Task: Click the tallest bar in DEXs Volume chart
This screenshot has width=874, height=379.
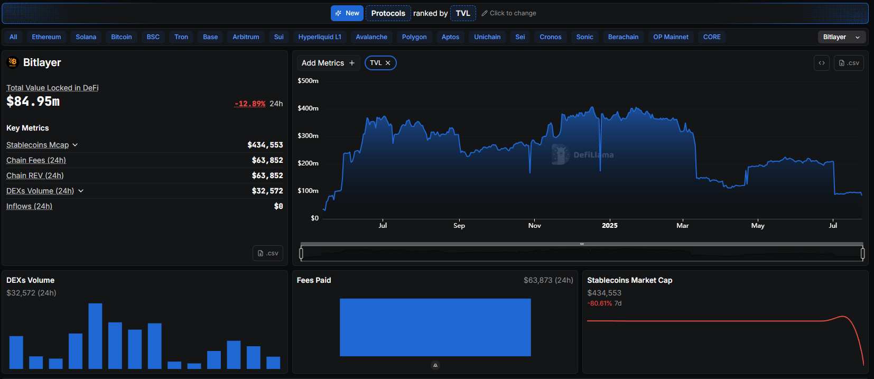Action: click(95, 336)
